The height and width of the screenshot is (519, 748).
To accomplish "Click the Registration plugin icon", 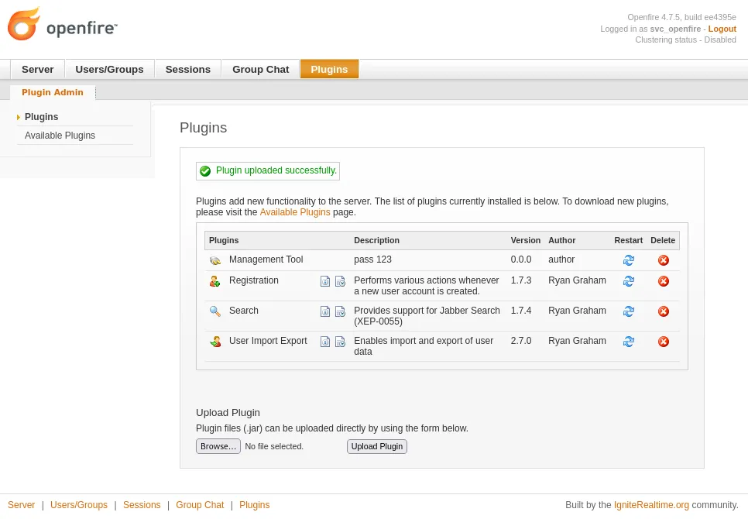I will (214, 281).
